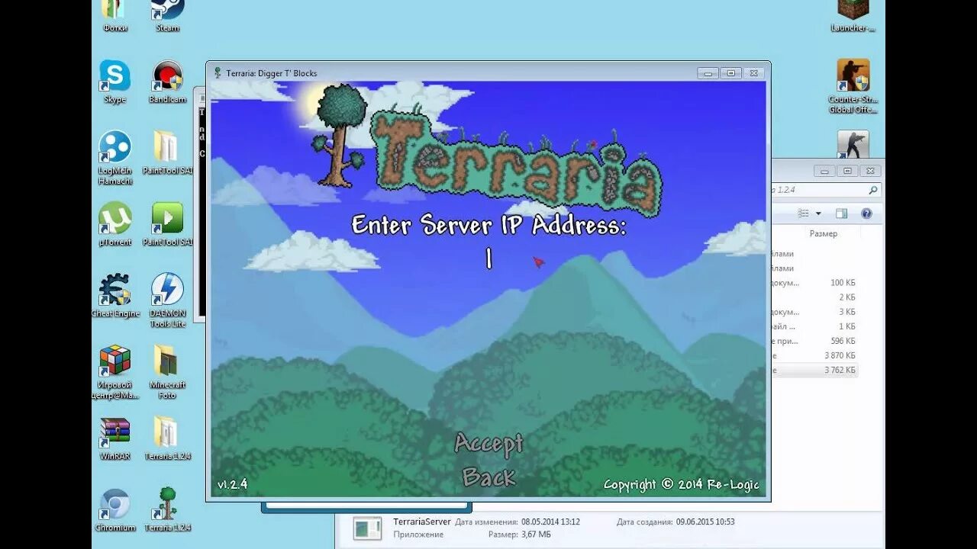The height and width of the screenshot is (549, 977).
Task: Select the row sized 3 870 КБ
Action: point(814,355)
